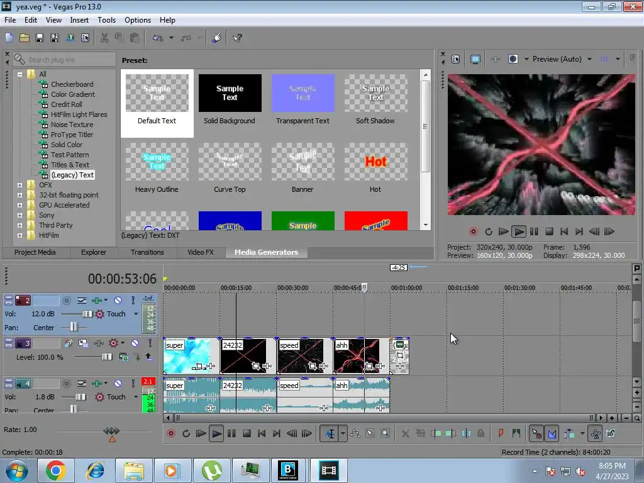Click Record in the timeline transport
The height and width of the screenshot is (483, 644).
(x=171, y=433)
